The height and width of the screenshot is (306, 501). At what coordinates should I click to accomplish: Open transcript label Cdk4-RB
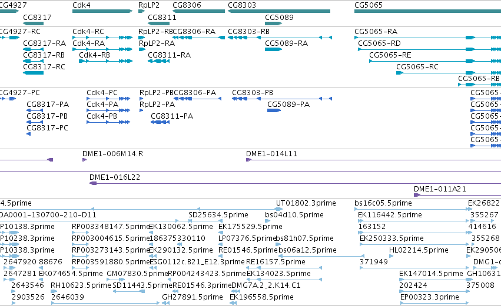[x=95, y=55]
